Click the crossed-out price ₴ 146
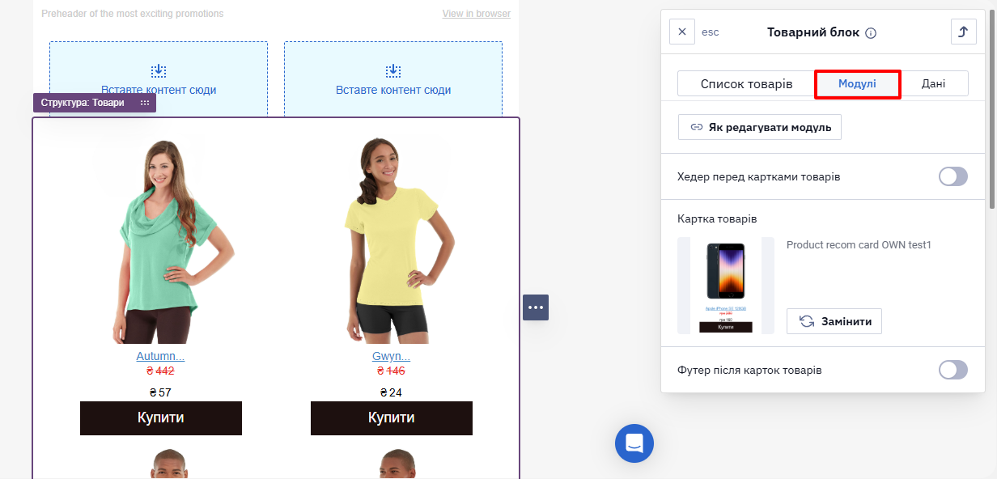 click(x=391, y=371)
